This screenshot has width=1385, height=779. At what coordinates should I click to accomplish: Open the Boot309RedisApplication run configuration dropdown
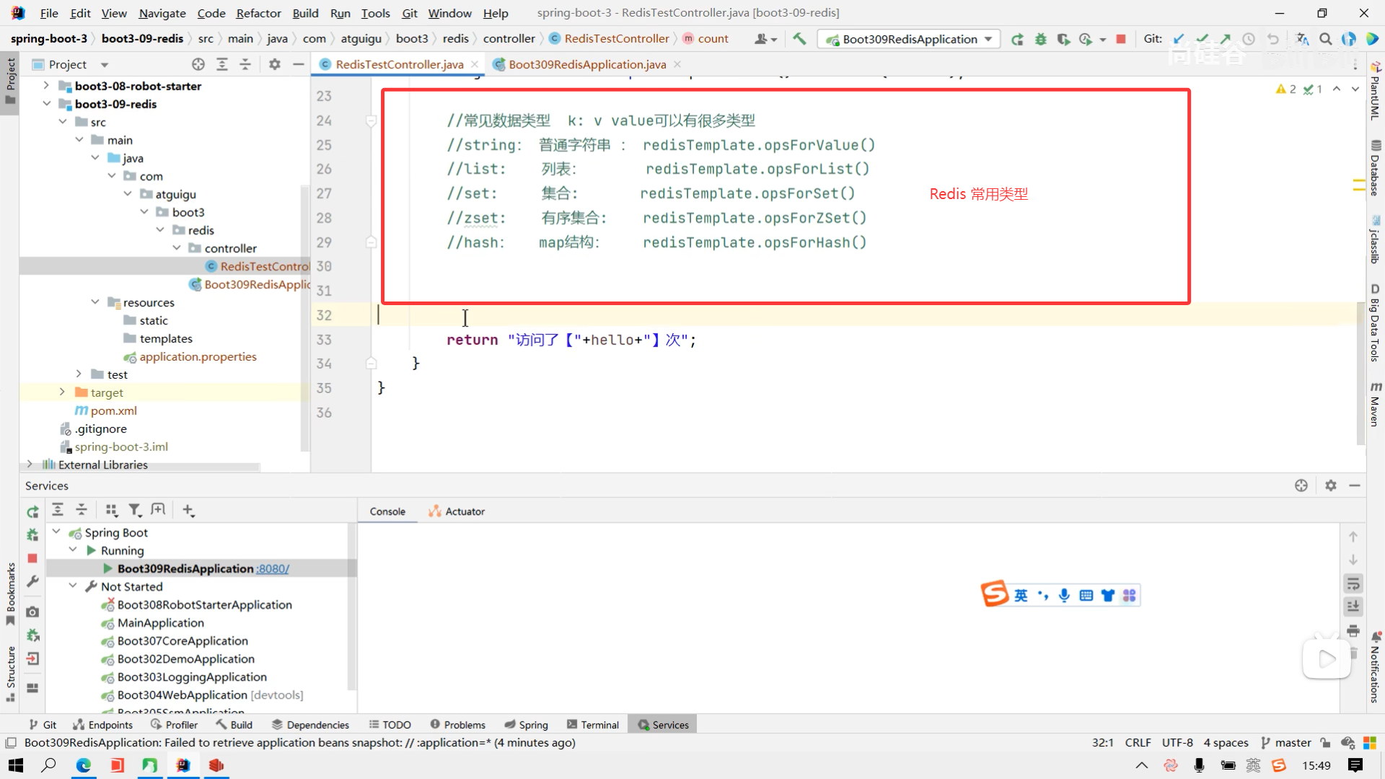point(910,39)
